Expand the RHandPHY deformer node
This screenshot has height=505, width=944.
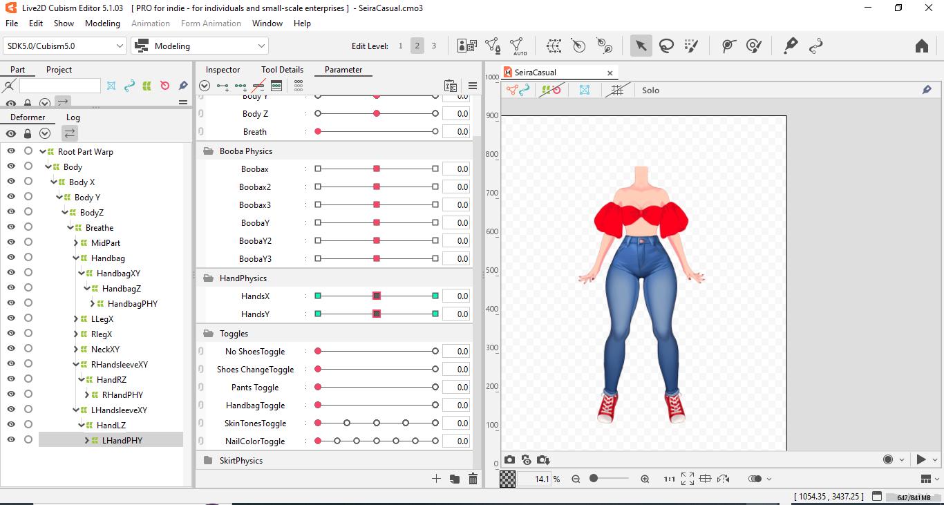tap(88, 396)
